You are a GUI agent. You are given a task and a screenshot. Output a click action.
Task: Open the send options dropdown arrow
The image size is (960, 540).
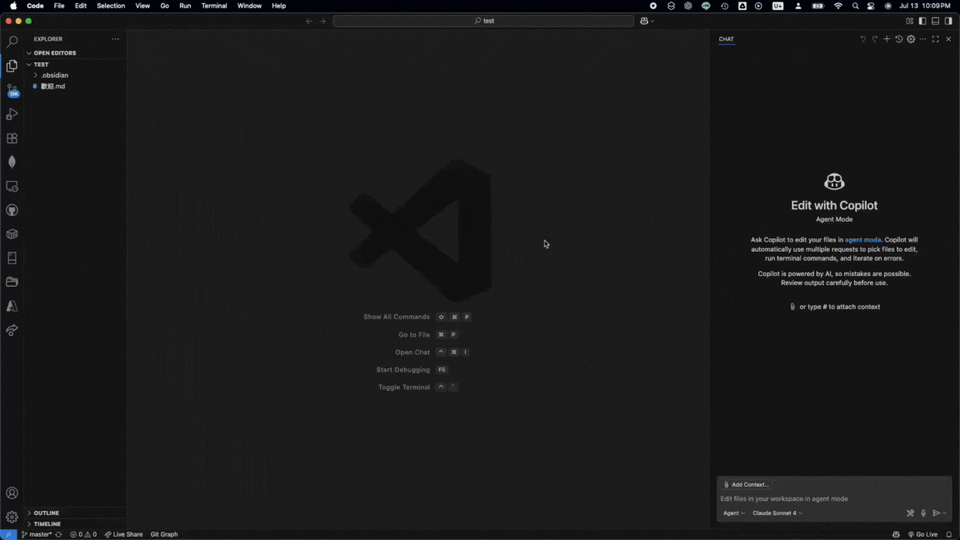click(x=945, y=513)
